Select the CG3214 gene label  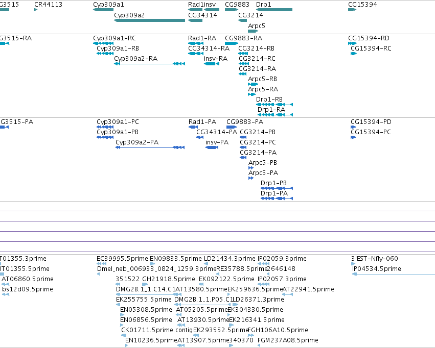coord(250,15)
